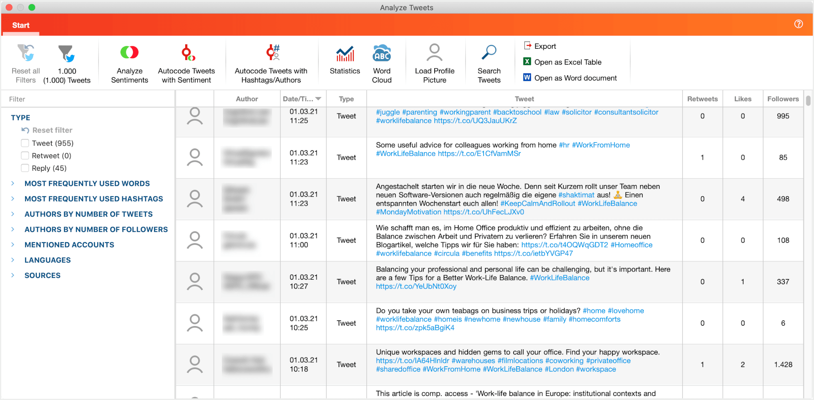The height and width of the screenshot is (400, 814).
Task: Check the Tweet (955) filter
Action: 24,143
